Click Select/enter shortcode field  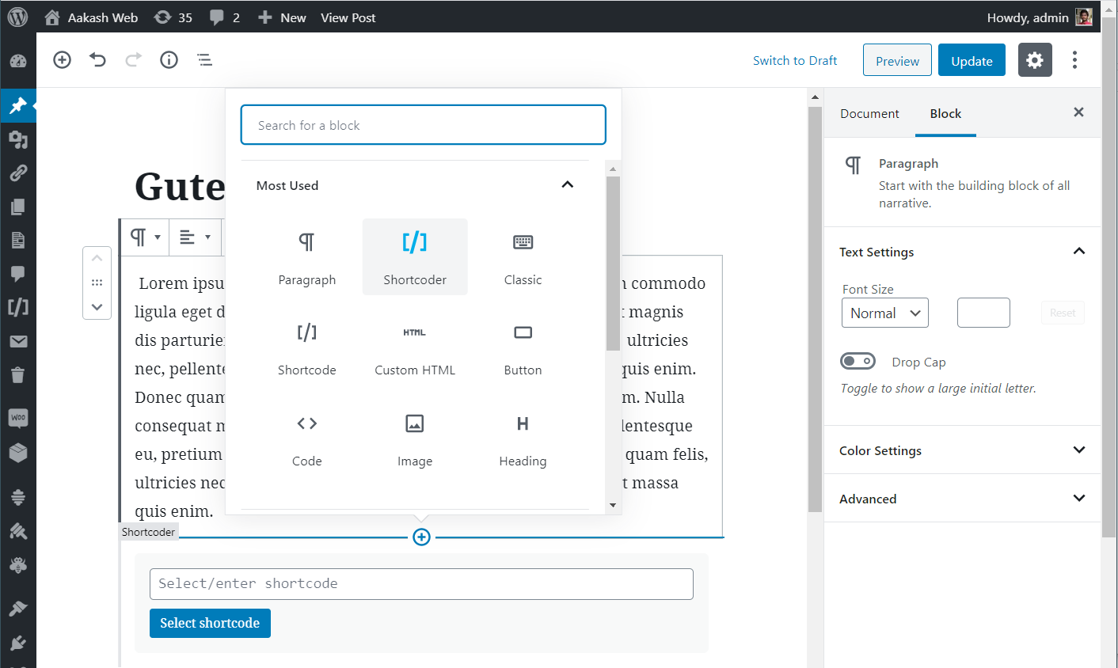[x=421, y=584]
